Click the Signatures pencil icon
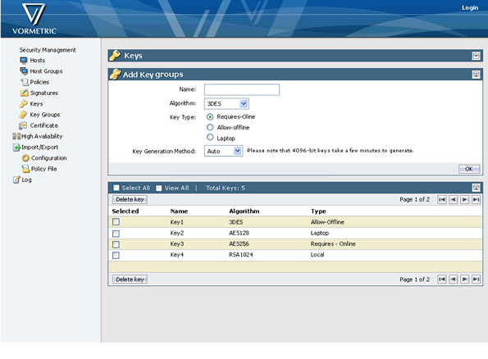This screenshot has height=359, width=488. point(24,93)
